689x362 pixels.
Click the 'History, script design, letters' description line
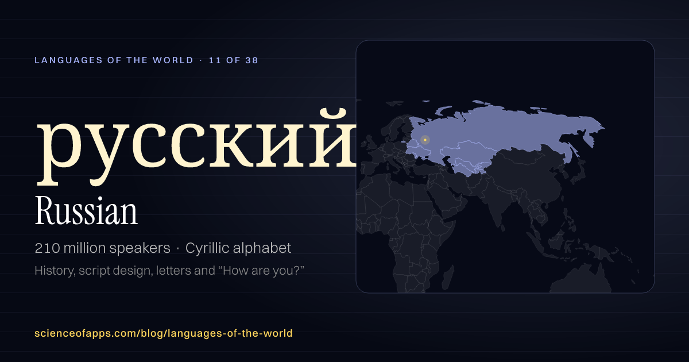[x=169, y=270]
